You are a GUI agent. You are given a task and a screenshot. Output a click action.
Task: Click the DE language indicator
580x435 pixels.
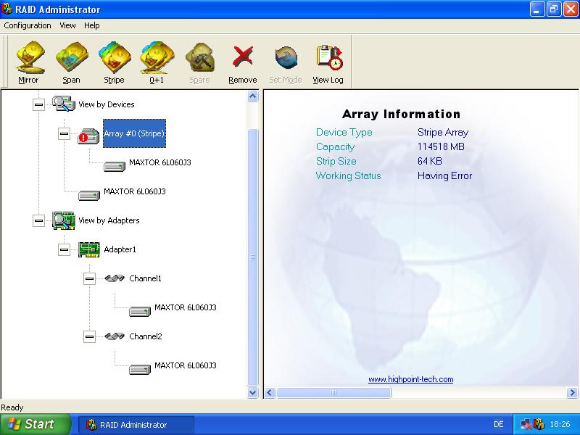498,424
